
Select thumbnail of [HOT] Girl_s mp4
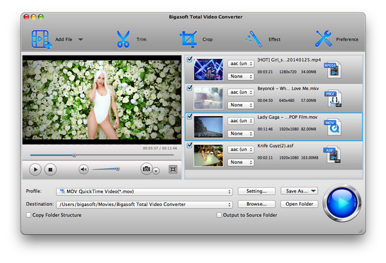pos(208,69)
